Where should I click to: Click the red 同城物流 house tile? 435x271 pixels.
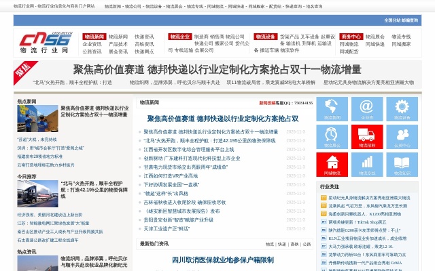pyautogui.click(x=332, y=165)
